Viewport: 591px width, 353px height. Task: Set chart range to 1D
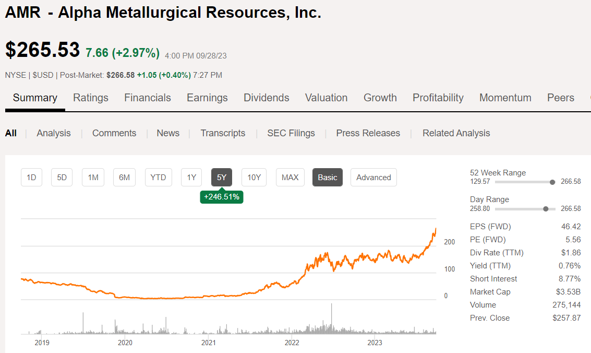(x=31, y=177)
